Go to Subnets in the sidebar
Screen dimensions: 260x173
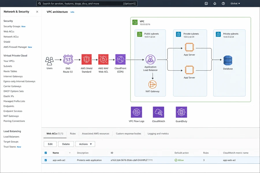(8, 66)
